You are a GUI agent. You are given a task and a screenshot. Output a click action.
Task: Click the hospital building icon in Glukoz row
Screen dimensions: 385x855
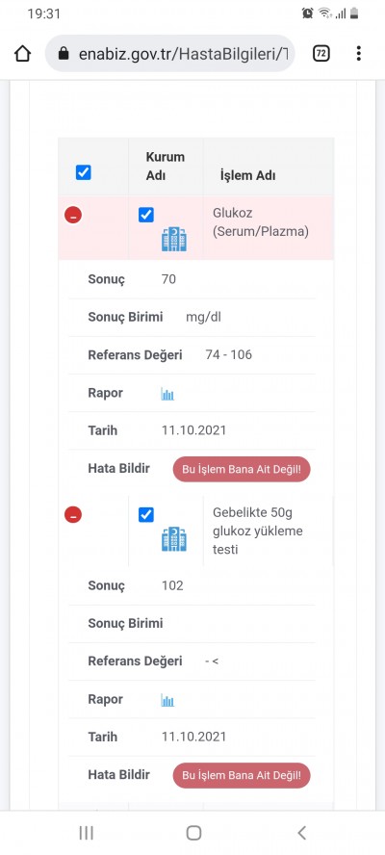coord(174,240)
